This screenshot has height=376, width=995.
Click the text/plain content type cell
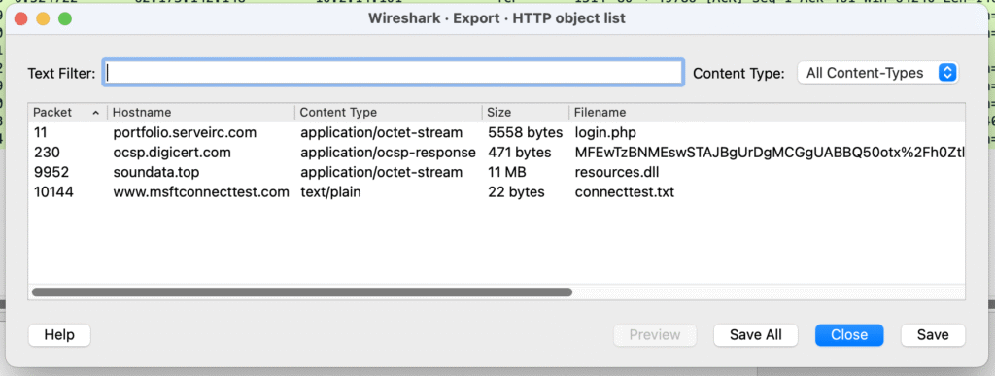coord(330,191)
